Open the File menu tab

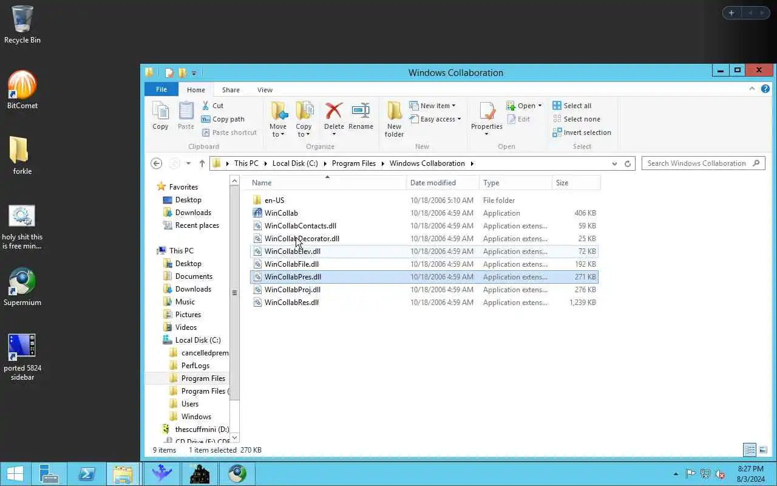coord(161,89)
